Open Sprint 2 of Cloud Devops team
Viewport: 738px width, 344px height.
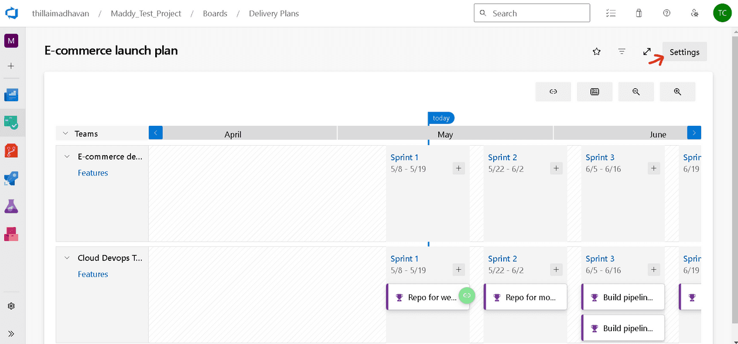click(503, 259)
